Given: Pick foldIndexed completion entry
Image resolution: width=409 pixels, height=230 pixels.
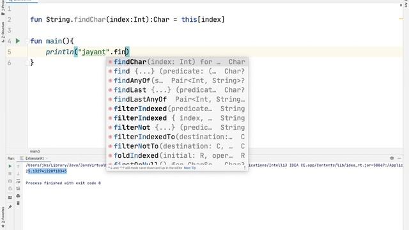Looking at the screenshot, I should [x=177, y=156].
